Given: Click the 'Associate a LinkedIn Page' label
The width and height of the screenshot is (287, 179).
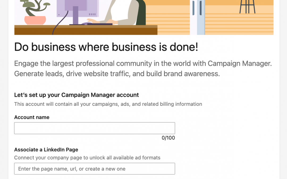Looking at the screenshot, I should click(x=46, y=150).
